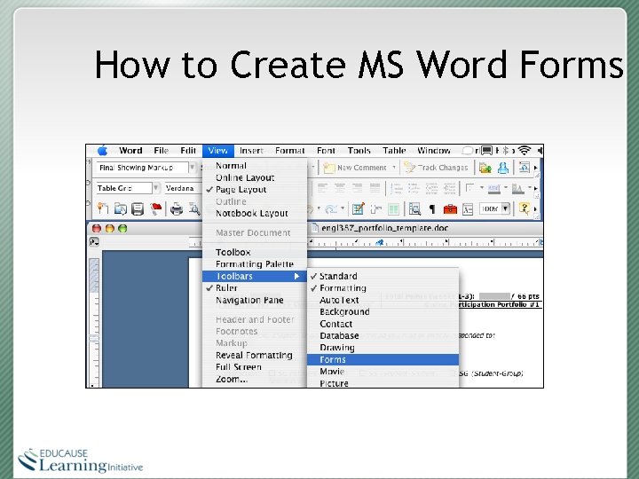
Task: Click the Borders icon in Formatting toolbar
Action: 470,188
